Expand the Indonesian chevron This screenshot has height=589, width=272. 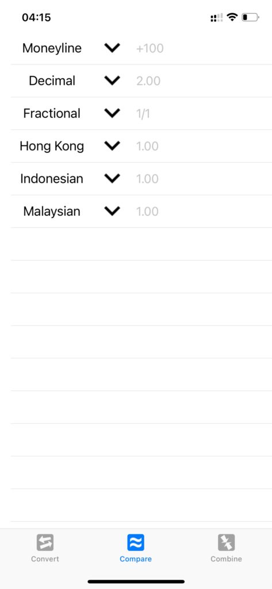click(112, 179)
